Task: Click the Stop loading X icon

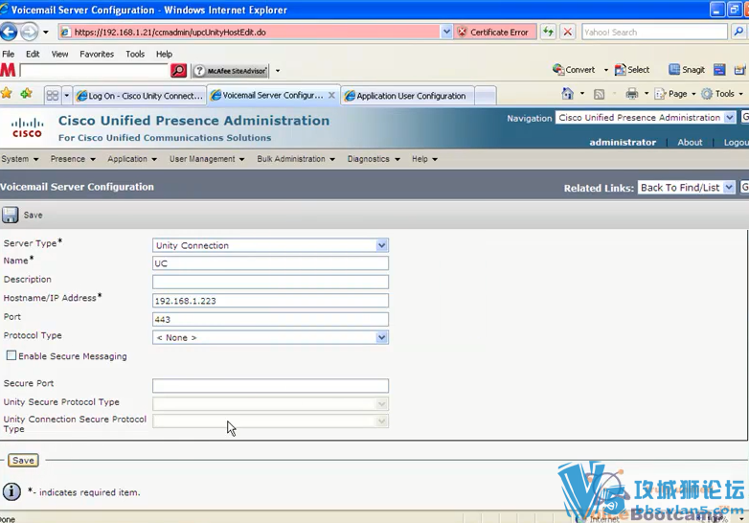Action: coord(567,32)
